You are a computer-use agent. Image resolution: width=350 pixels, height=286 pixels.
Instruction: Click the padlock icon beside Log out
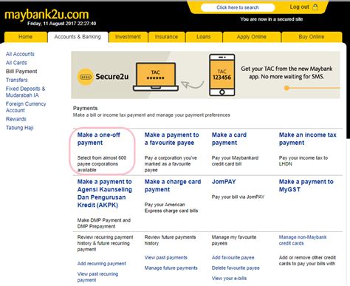coord(315,7)
